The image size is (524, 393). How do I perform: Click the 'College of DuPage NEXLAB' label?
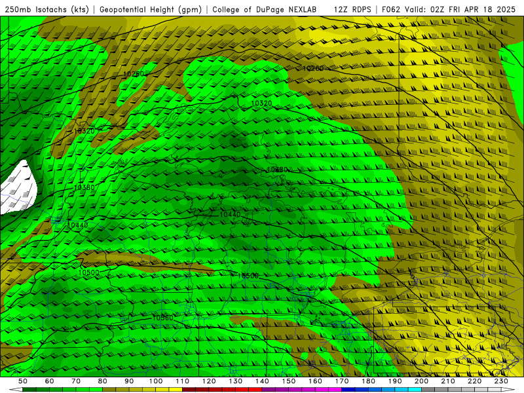(265, 10)
